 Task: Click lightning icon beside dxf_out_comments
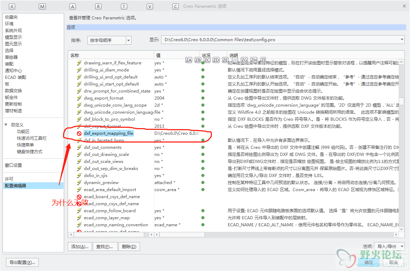[x=79, y=147]
